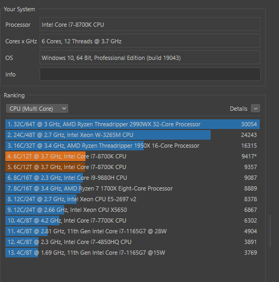Open the CPU (Multi Core) ranking dropdown

[37, 109]
